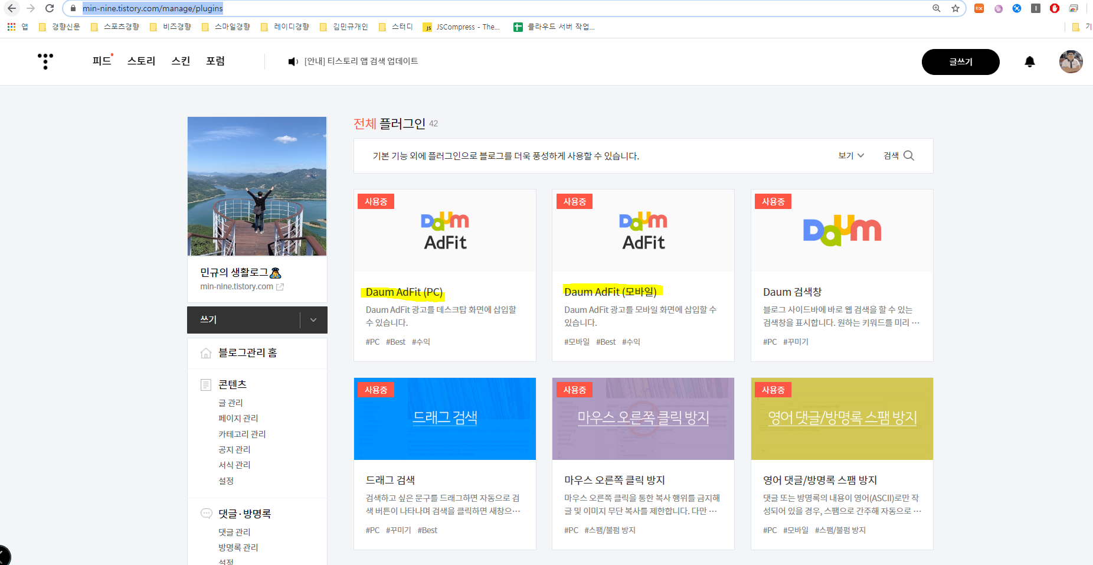Click the home icon beside 블로그관리 홈
Screen dimensions: 1093x565
pos(206,353)
